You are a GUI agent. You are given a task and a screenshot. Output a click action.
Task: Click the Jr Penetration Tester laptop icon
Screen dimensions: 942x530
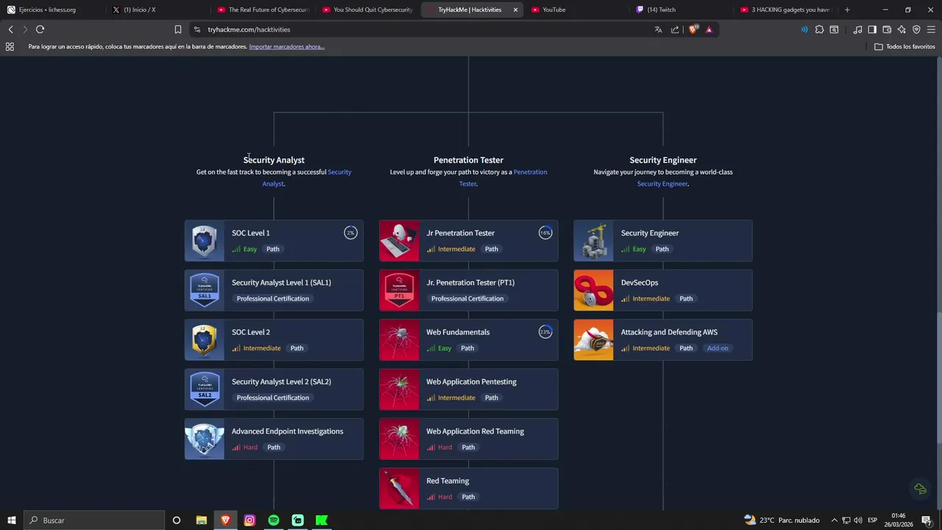[x=399, y=241]
